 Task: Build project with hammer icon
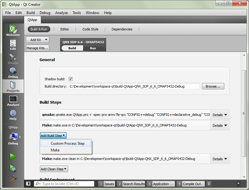coord(13,178)
